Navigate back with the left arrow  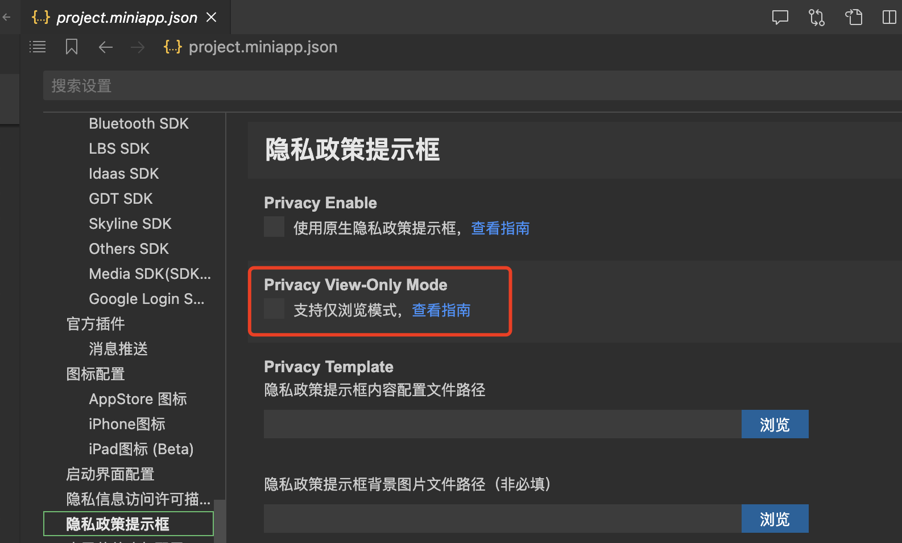tap(105, 47)
